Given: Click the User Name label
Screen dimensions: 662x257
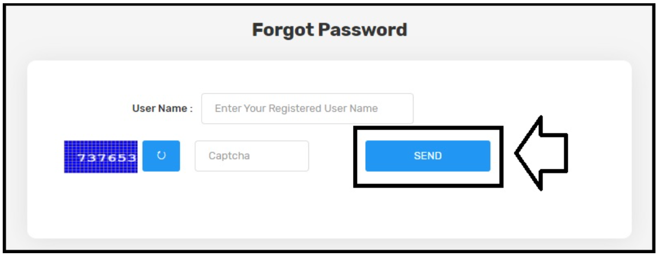Looking at the screenshot, I should pyautogui.click(x=162, y=108).
